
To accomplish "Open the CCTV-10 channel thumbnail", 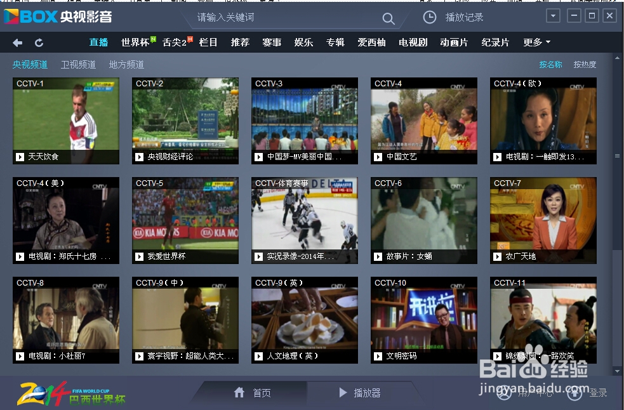I will click(x=424, y=320).
